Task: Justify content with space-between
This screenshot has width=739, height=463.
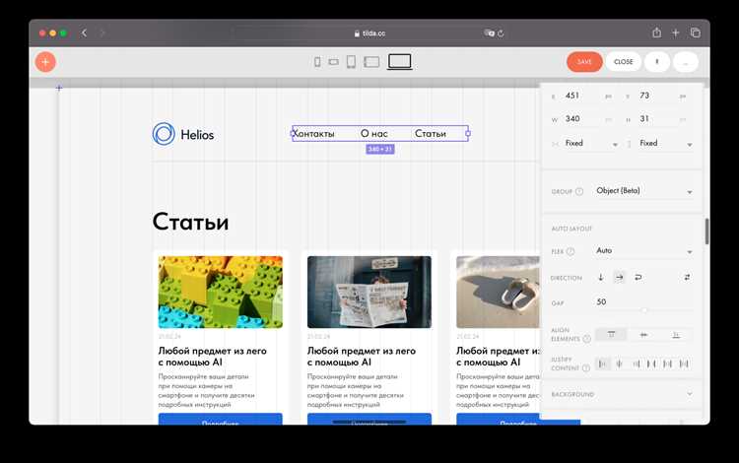Action: [651, 364]
